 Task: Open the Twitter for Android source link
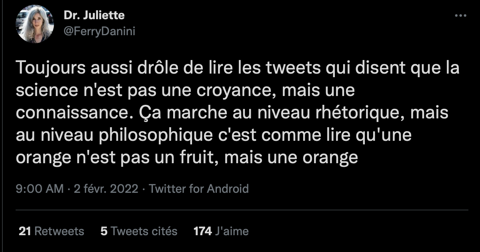199,188
